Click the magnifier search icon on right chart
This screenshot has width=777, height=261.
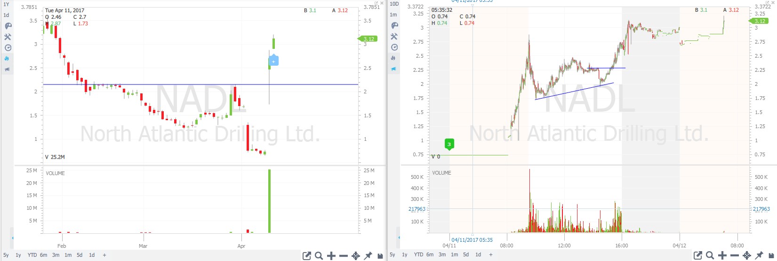[710, 256]
